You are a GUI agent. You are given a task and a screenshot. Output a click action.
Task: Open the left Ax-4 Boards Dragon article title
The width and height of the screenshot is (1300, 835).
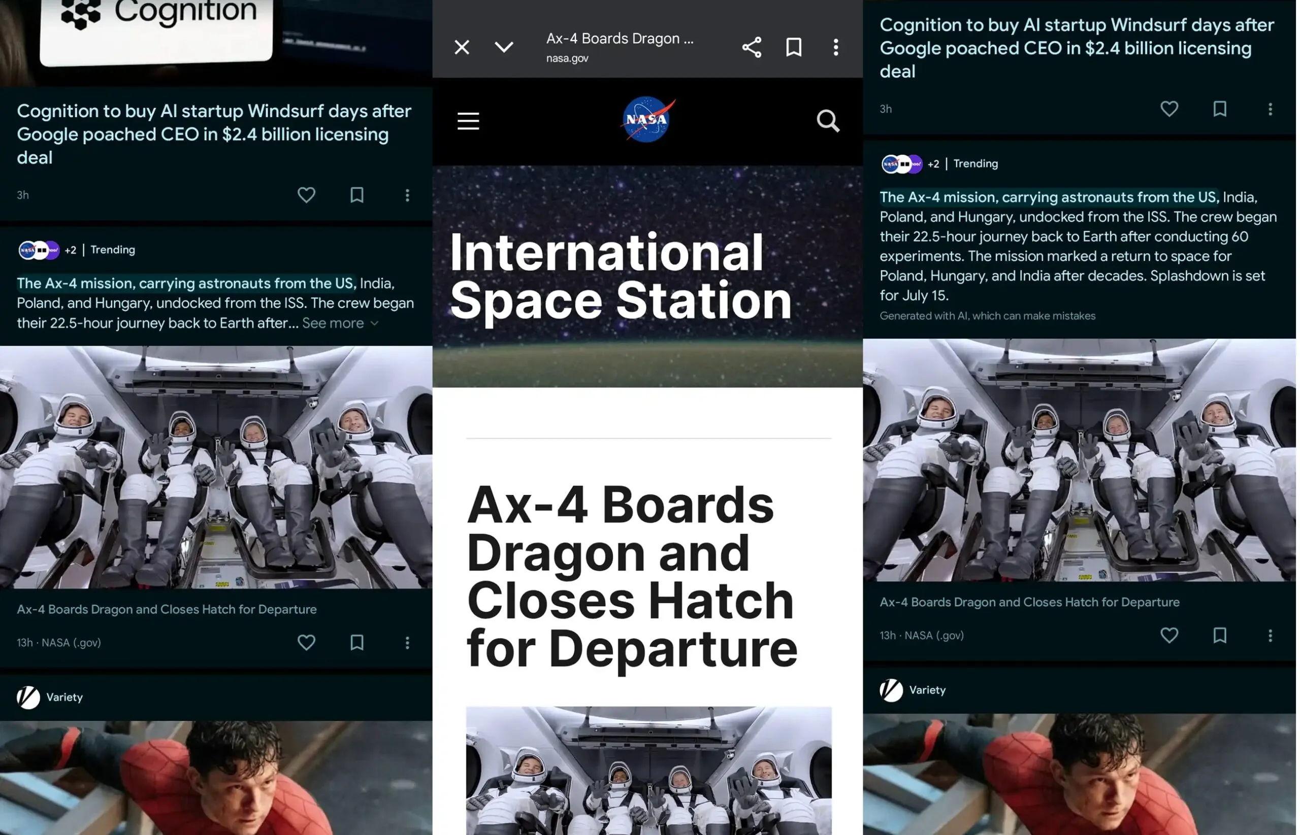(x=167, y=609)
